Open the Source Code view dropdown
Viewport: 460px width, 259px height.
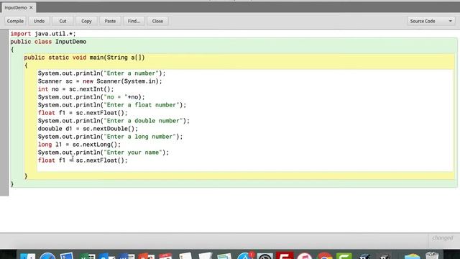[x=431, y=21]
